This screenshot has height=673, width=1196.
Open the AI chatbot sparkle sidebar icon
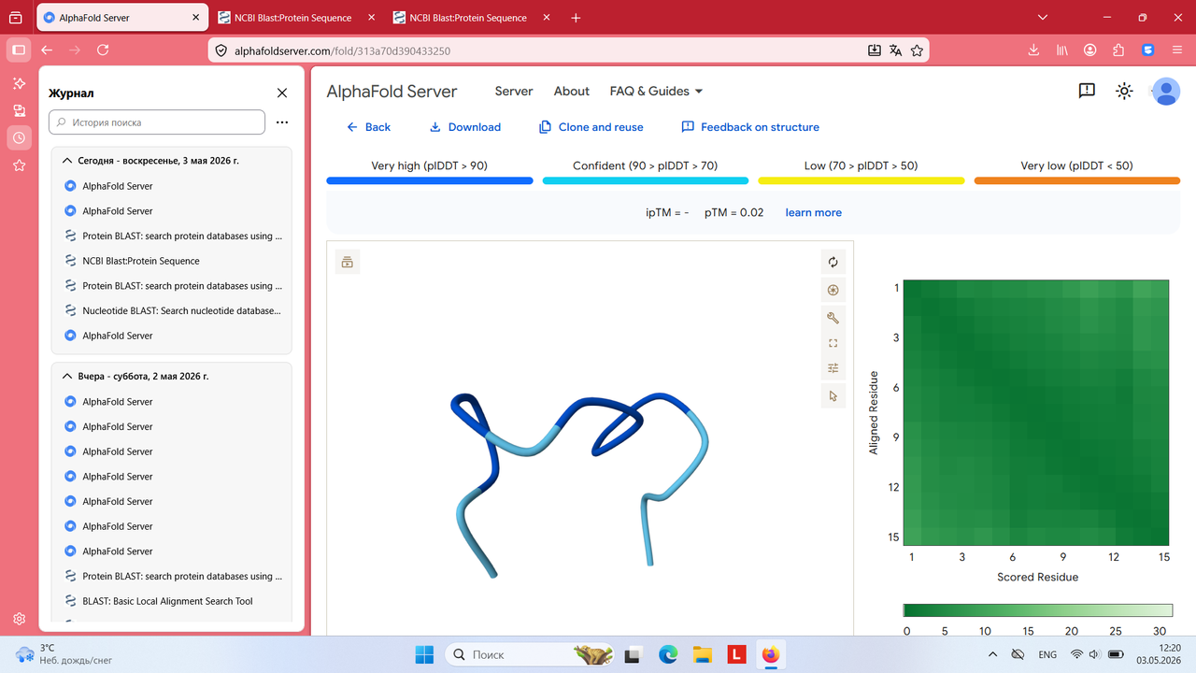[x=19, y=83]
